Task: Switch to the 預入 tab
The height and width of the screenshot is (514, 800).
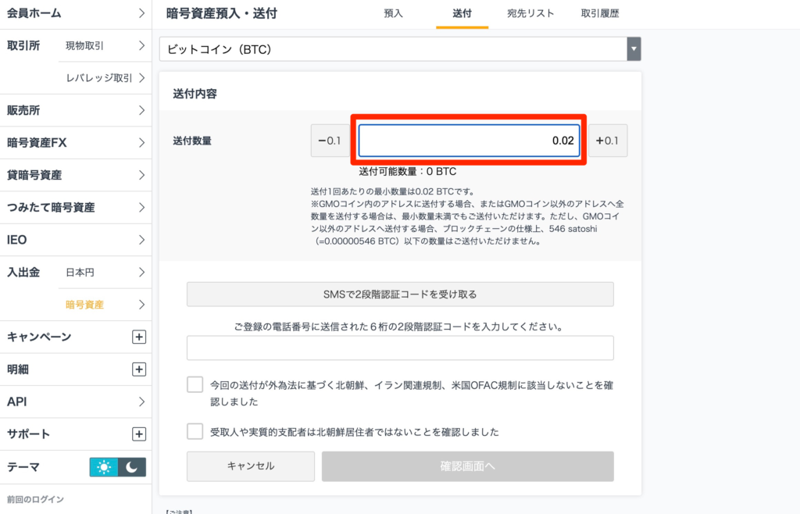Action: coord(393,13)
